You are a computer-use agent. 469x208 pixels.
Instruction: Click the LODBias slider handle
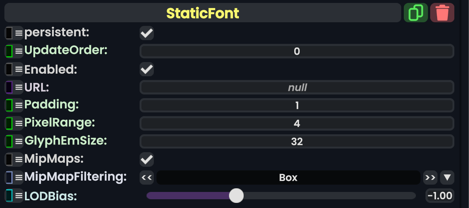(236, 196)
